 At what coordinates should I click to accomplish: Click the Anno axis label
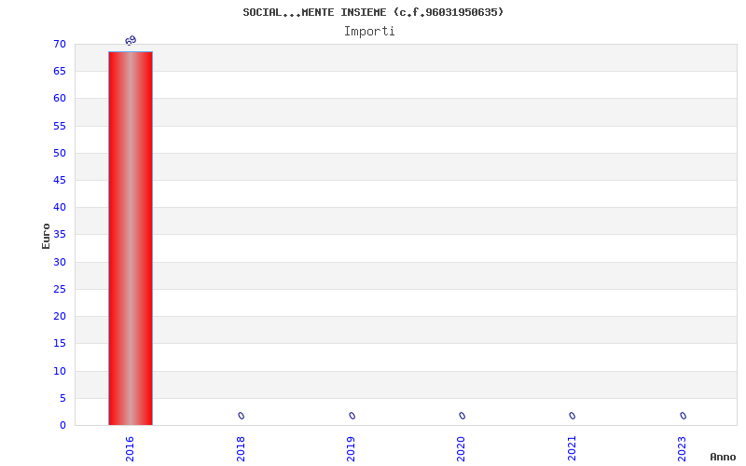click(x=723, y=457)
